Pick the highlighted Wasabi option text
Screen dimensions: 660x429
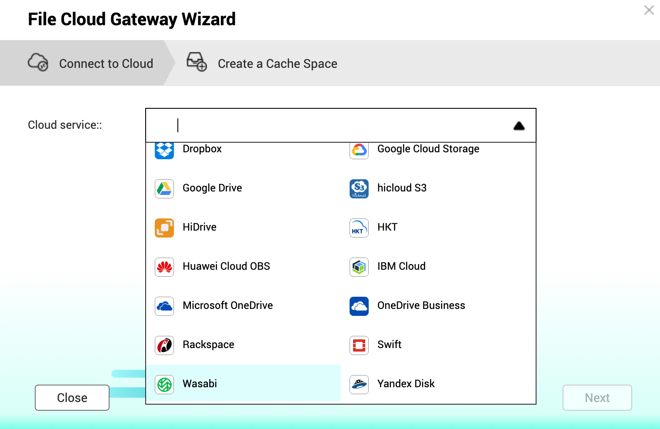(x=200, y=384)
